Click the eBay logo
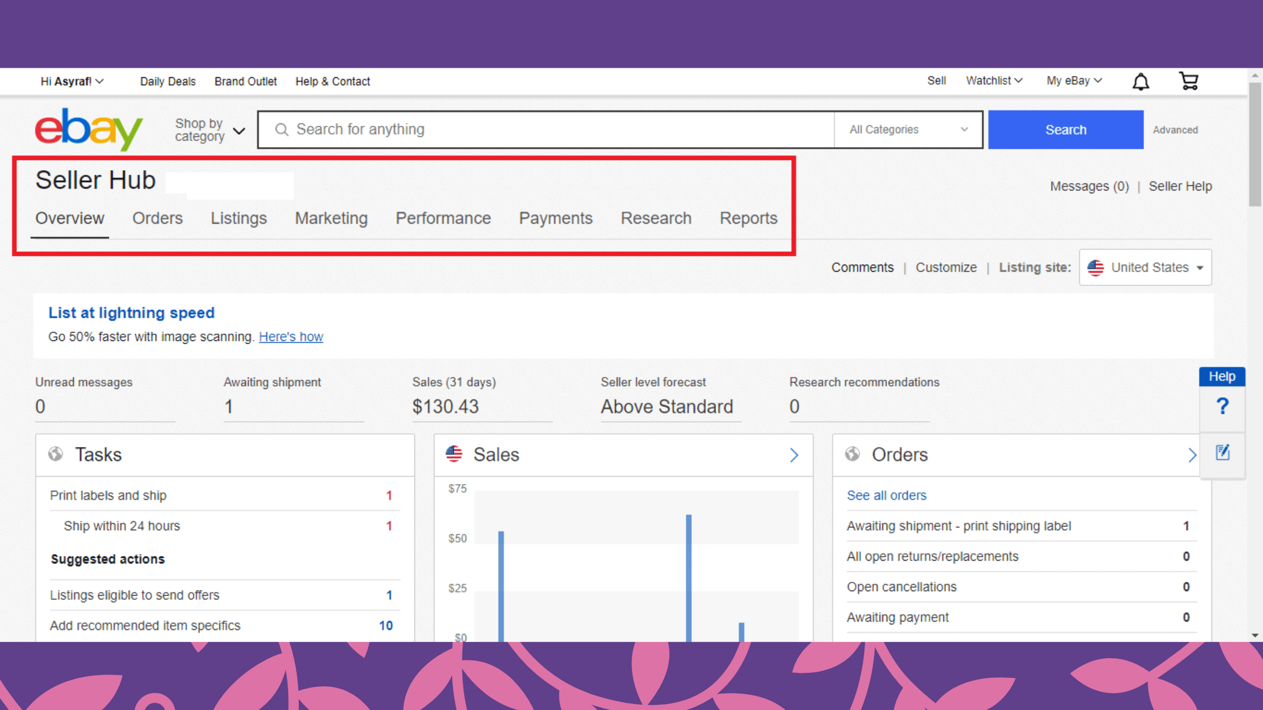Viewport: 1263px width, 710px height. [x=89, y=129]
